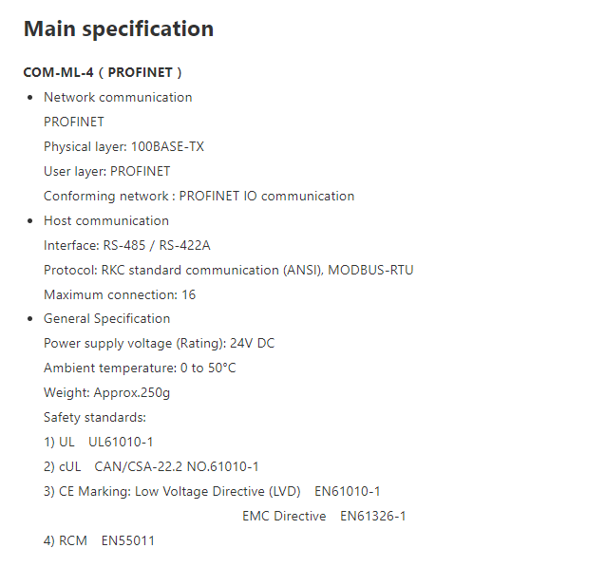Screen dimensions: 606x567
Task: Click the Safety standards: label
Action: (95, 418)
